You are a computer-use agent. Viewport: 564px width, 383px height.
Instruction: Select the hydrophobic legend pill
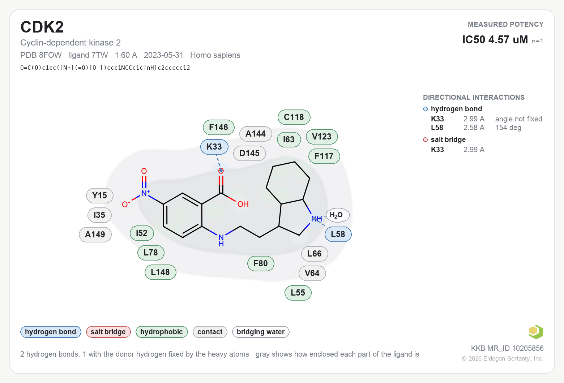(x=162, y=332)
